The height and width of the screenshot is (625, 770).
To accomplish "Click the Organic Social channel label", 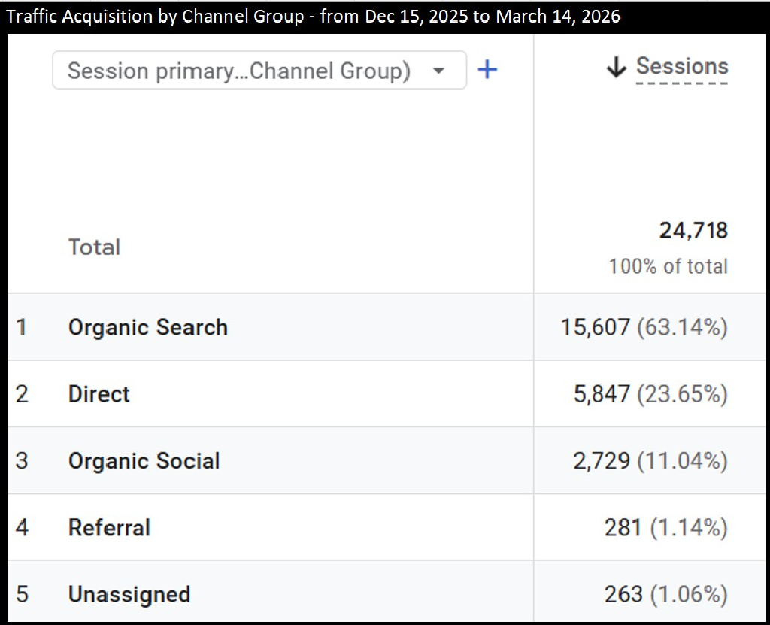I will pos(144,461).
